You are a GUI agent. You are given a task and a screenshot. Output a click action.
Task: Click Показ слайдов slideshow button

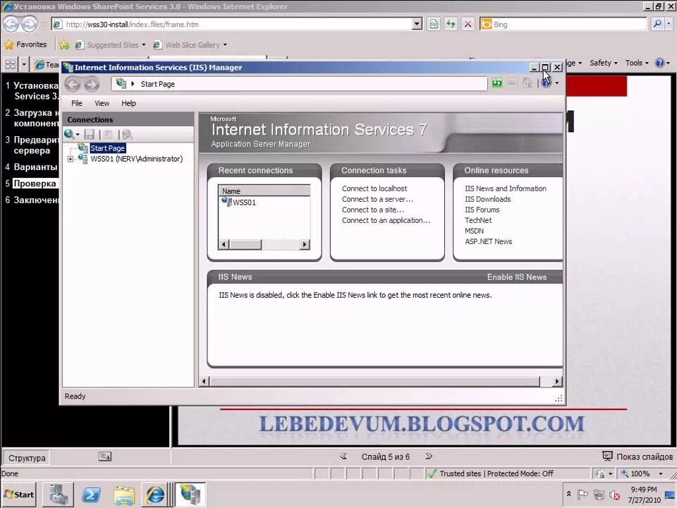(638, 456)
